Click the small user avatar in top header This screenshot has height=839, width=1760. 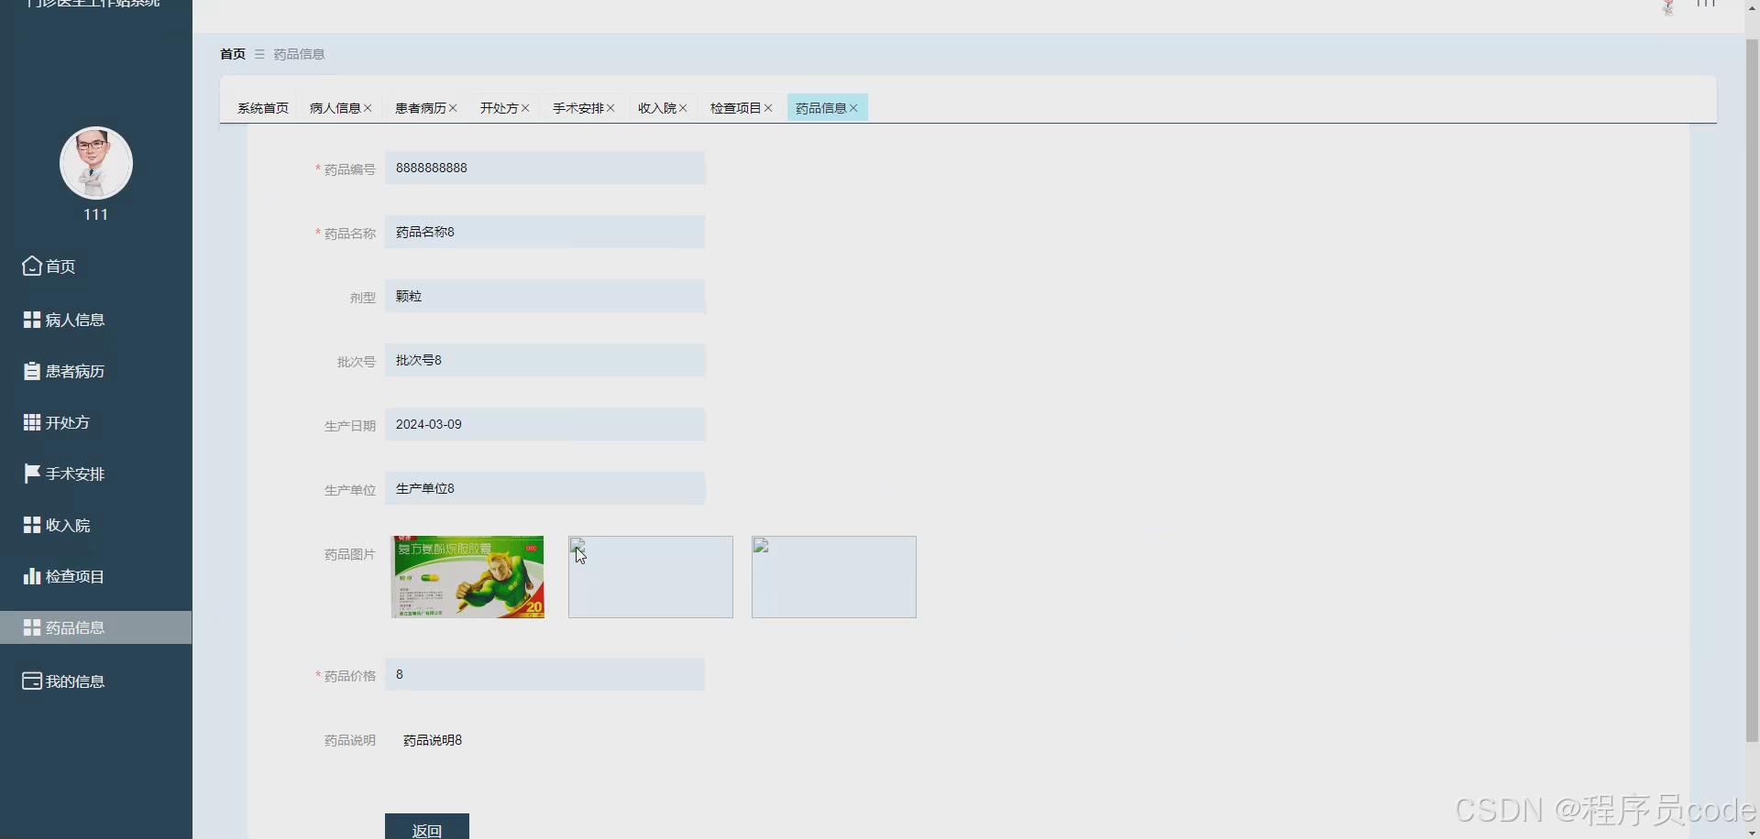coord(1668,7)
